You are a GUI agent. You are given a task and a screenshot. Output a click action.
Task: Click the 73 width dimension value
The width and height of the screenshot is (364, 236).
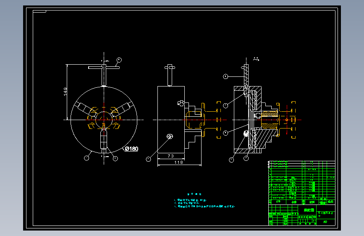tap(170, 156)
